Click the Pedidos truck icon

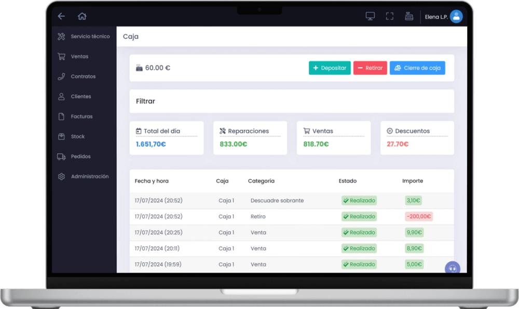click(x=61, y=157)
